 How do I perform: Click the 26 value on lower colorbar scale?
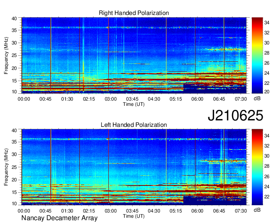pyautogui.click(x=266, y=177)
